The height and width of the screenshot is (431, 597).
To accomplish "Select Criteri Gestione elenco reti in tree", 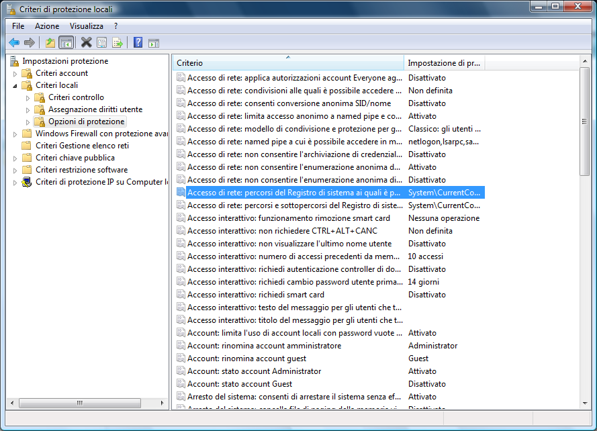I will pos(82,146).
